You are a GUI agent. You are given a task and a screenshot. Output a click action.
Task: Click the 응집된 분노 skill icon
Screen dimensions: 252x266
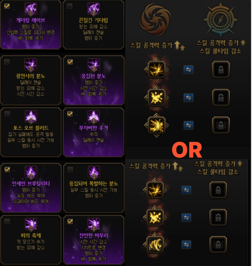[x=94, y=65]
